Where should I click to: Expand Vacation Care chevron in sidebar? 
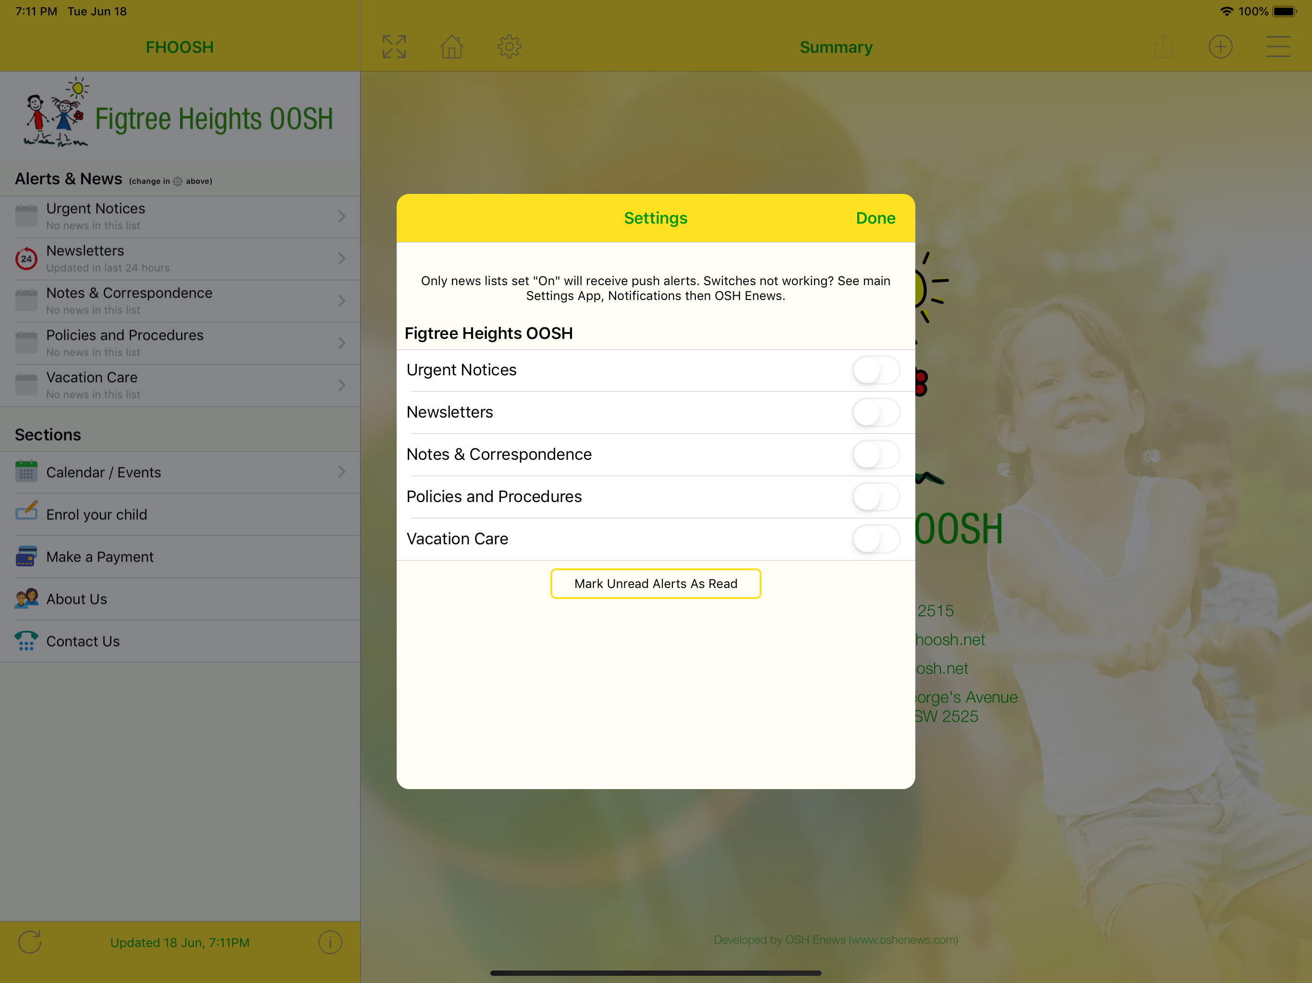341,385
